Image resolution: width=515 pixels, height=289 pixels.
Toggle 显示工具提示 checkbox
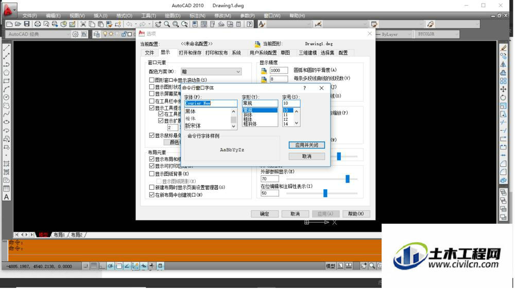151,107
